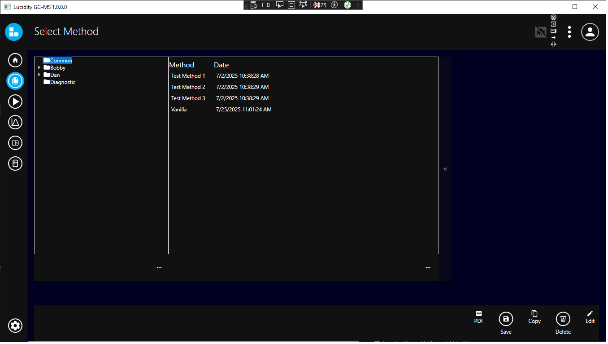Click the Save method icon
This screenshot has width=608, height=344.
tap(506, 319)
